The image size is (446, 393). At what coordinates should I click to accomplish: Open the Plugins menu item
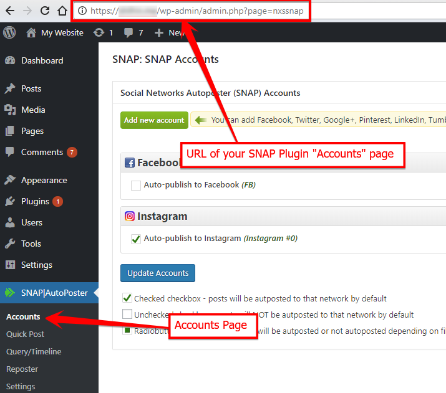(x=35, y=201)
